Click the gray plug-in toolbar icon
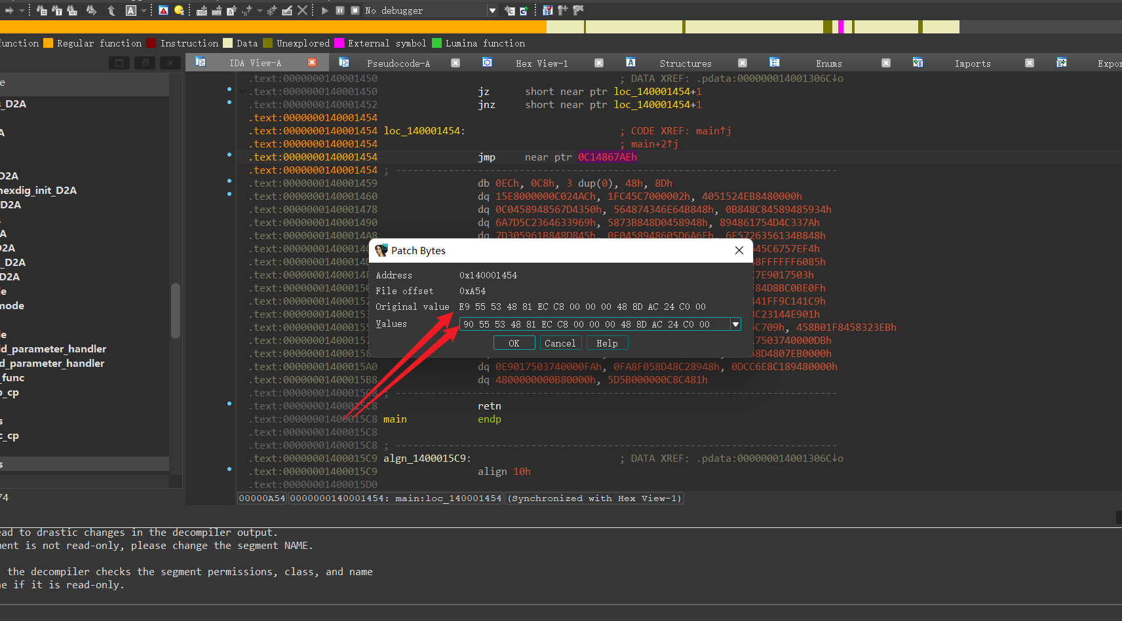 click(562, 10)
